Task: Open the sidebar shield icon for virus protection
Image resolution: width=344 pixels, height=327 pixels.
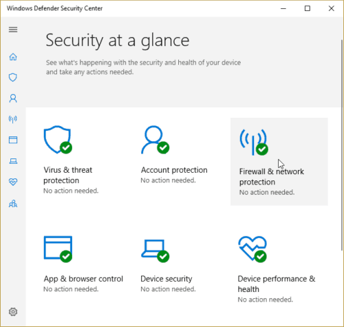Action: (x=13, y=77)
